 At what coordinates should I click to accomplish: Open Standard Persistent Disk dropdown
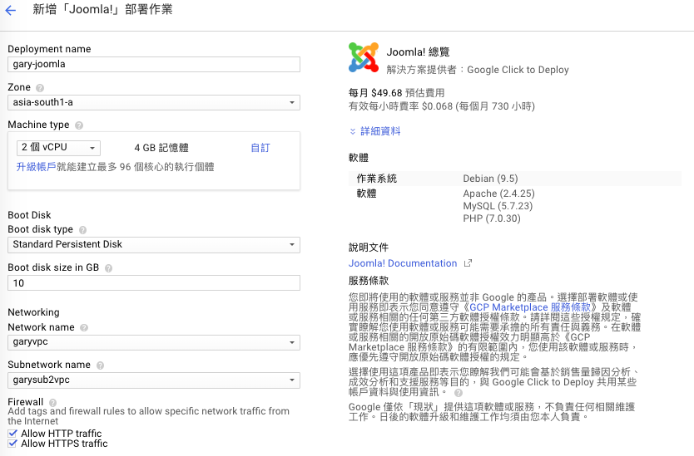tap(154, 245)
